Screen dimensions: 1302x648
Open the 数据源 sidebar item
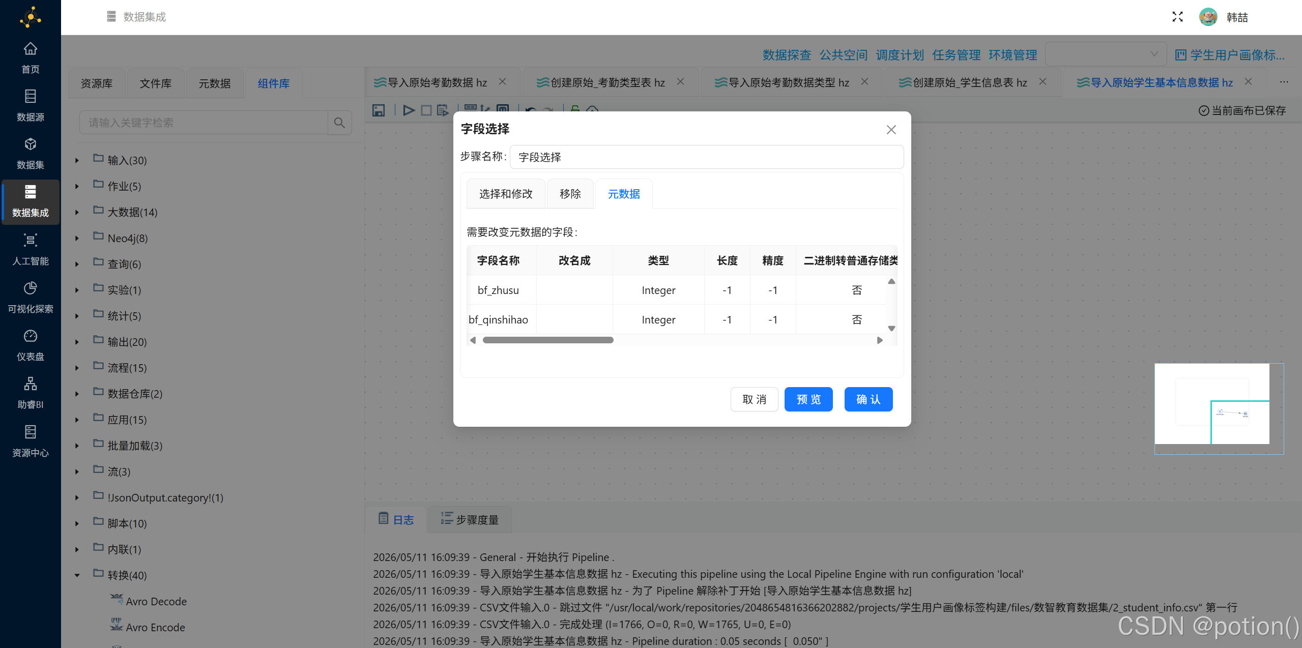tap(31, 105)
